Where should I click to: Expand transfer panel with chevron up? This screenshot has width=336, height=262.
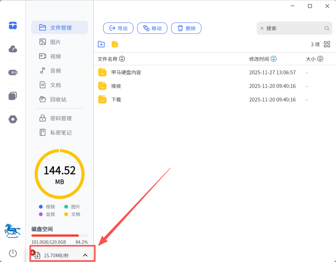click(85, 255)
